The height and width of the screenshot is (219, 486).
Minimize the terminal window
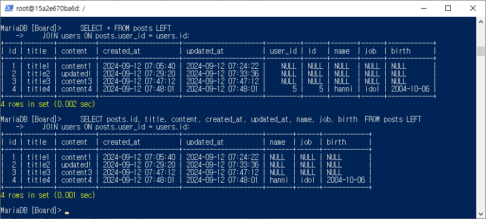[423, 8]
